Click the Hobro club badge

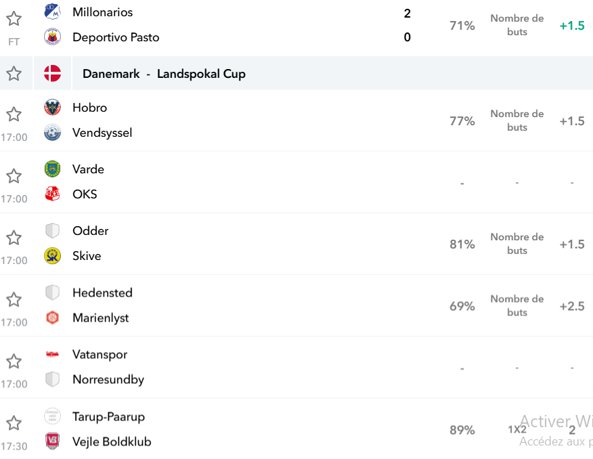pyautogui.click(x=52, y=108)
